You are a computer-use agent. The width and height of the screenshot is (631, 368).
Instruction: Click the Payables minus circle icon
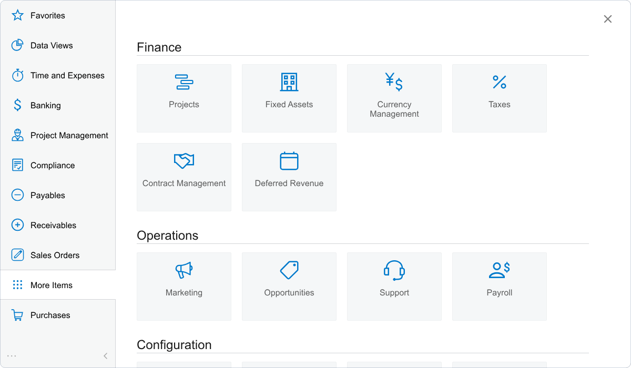click(x=17, y=195)
